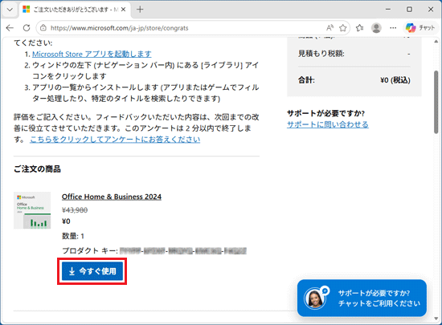Open the Copilot チャット button
Image resolution: width=442 pixels, height=325 pixels.
(420, 27)
